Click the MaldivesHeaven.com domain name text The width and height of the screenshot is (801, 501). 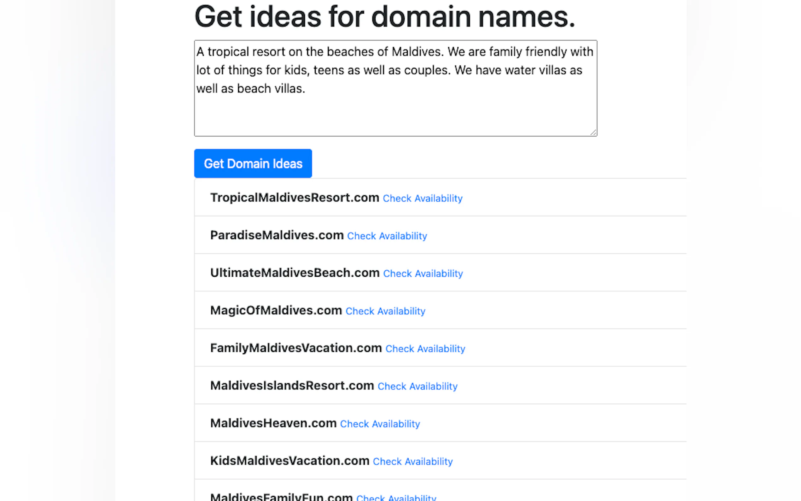tap(273, 423)
